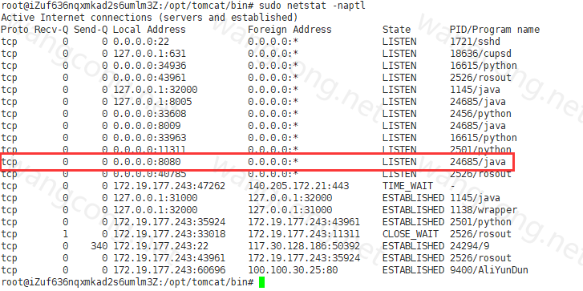Click the Send-Q value 340
The height and width of the screenshot is (291, 583).
(99, 246)
